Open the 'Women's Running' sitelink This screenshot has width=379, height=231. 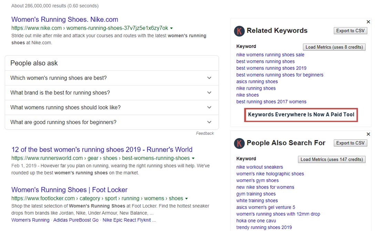(30, 220)
